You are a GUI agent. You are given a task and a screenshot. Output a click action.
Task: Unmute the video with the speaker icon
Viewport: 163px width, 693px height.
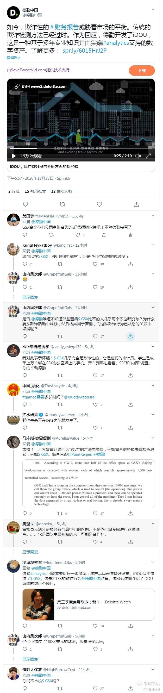pyautogui.click(x=138, y=156)
